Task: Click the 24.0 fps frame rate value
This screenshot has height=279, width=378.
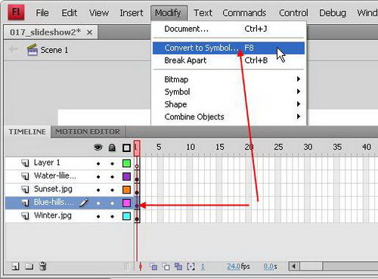Action: pos(234,266)
